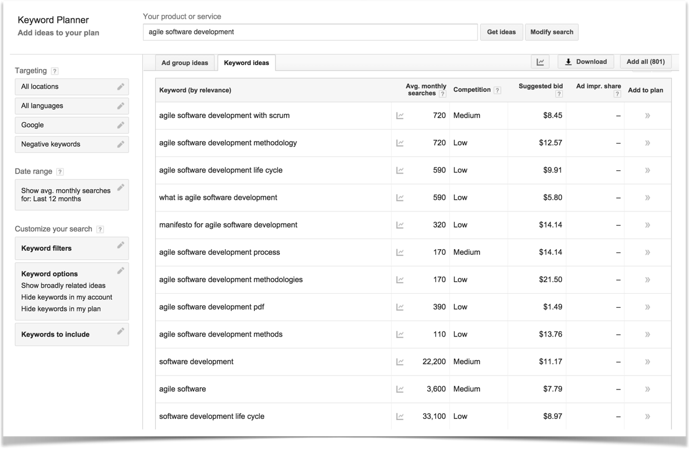Open the Negative keywords editor
The image size is (689, 449).
(x=122, y=144)
